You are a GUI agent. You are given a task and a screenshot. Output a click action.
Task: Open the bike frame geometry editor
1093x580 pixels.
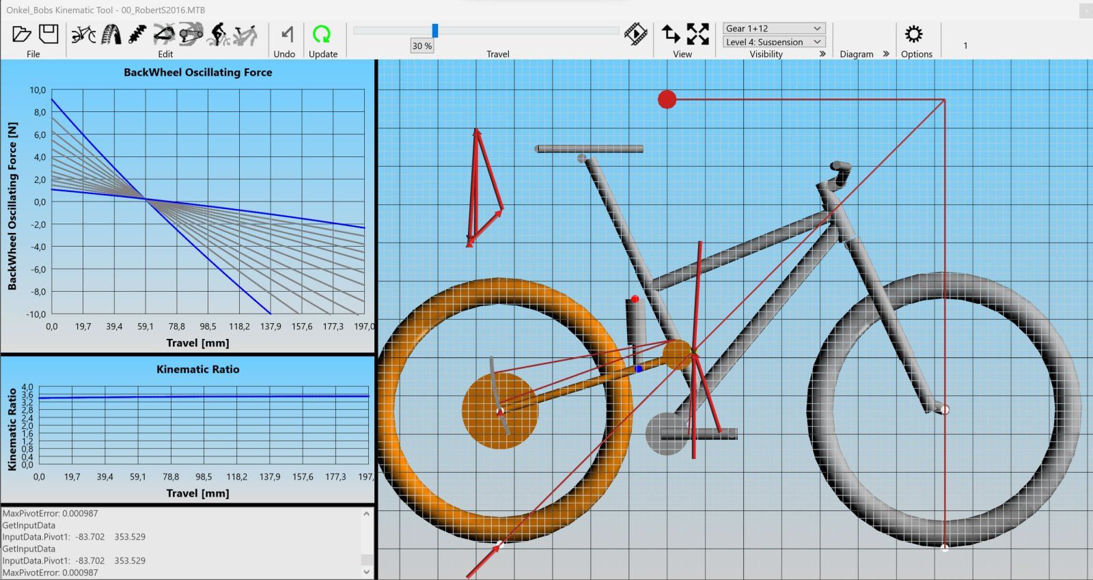83,34
